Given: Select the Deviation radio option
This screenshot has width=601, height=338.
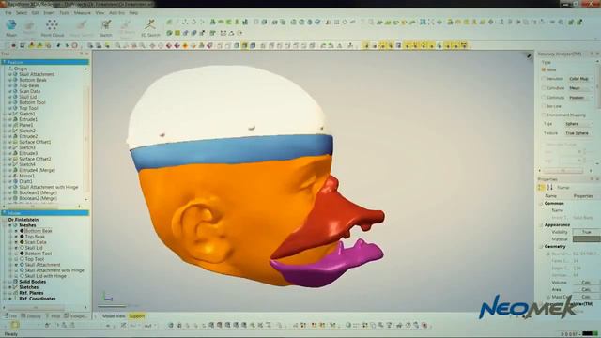Looking at the screenshot, I should (544, 79).
